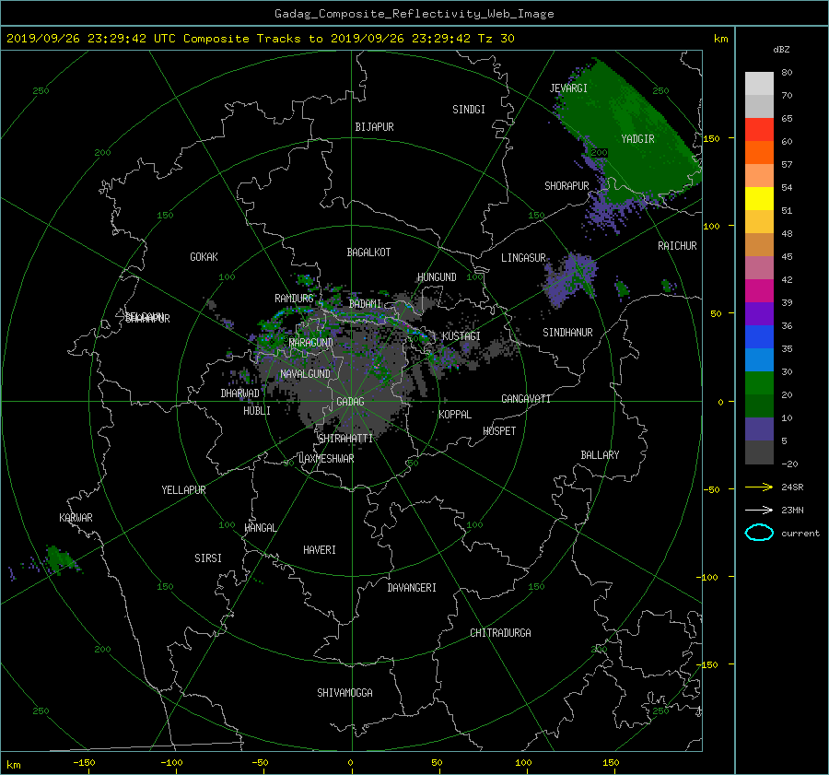Click the KUSTAGI city label
This screenshot has height=775, width=829.
[461, 336]
